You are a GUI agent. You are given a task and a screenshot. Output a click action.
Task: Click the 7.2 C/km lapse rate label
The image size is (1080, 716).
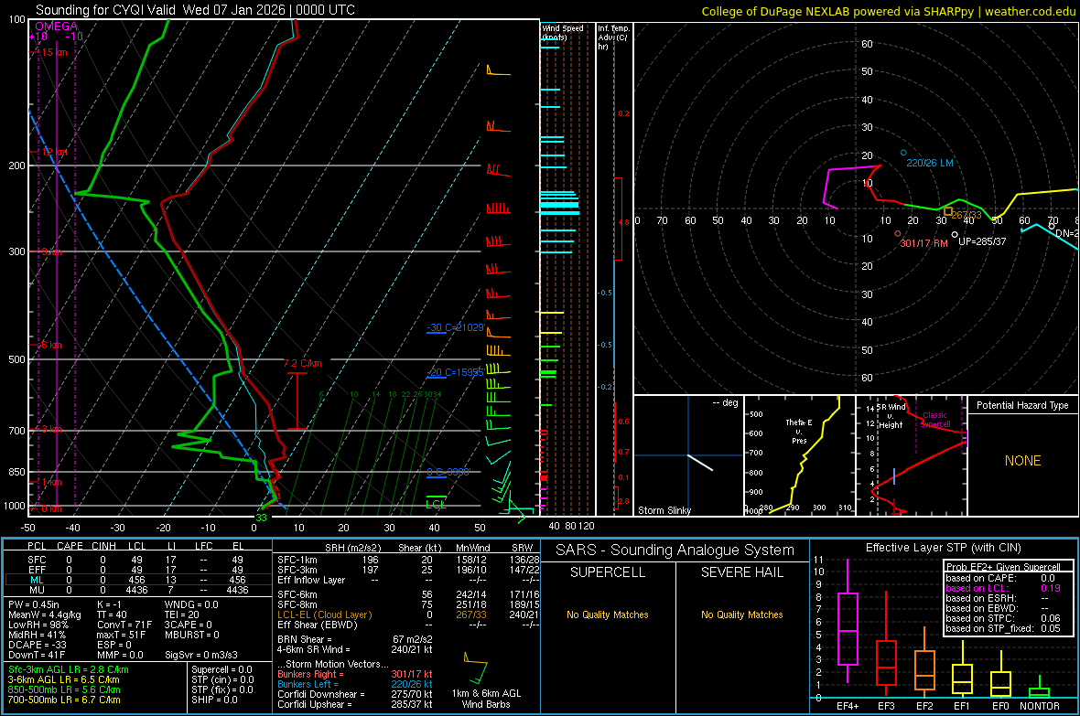pyautogui.click(x=302, y=363)
